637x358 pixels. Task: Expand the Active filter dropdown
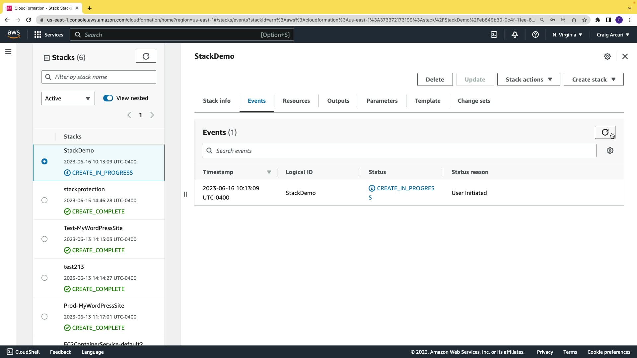[x=68, y=98]
